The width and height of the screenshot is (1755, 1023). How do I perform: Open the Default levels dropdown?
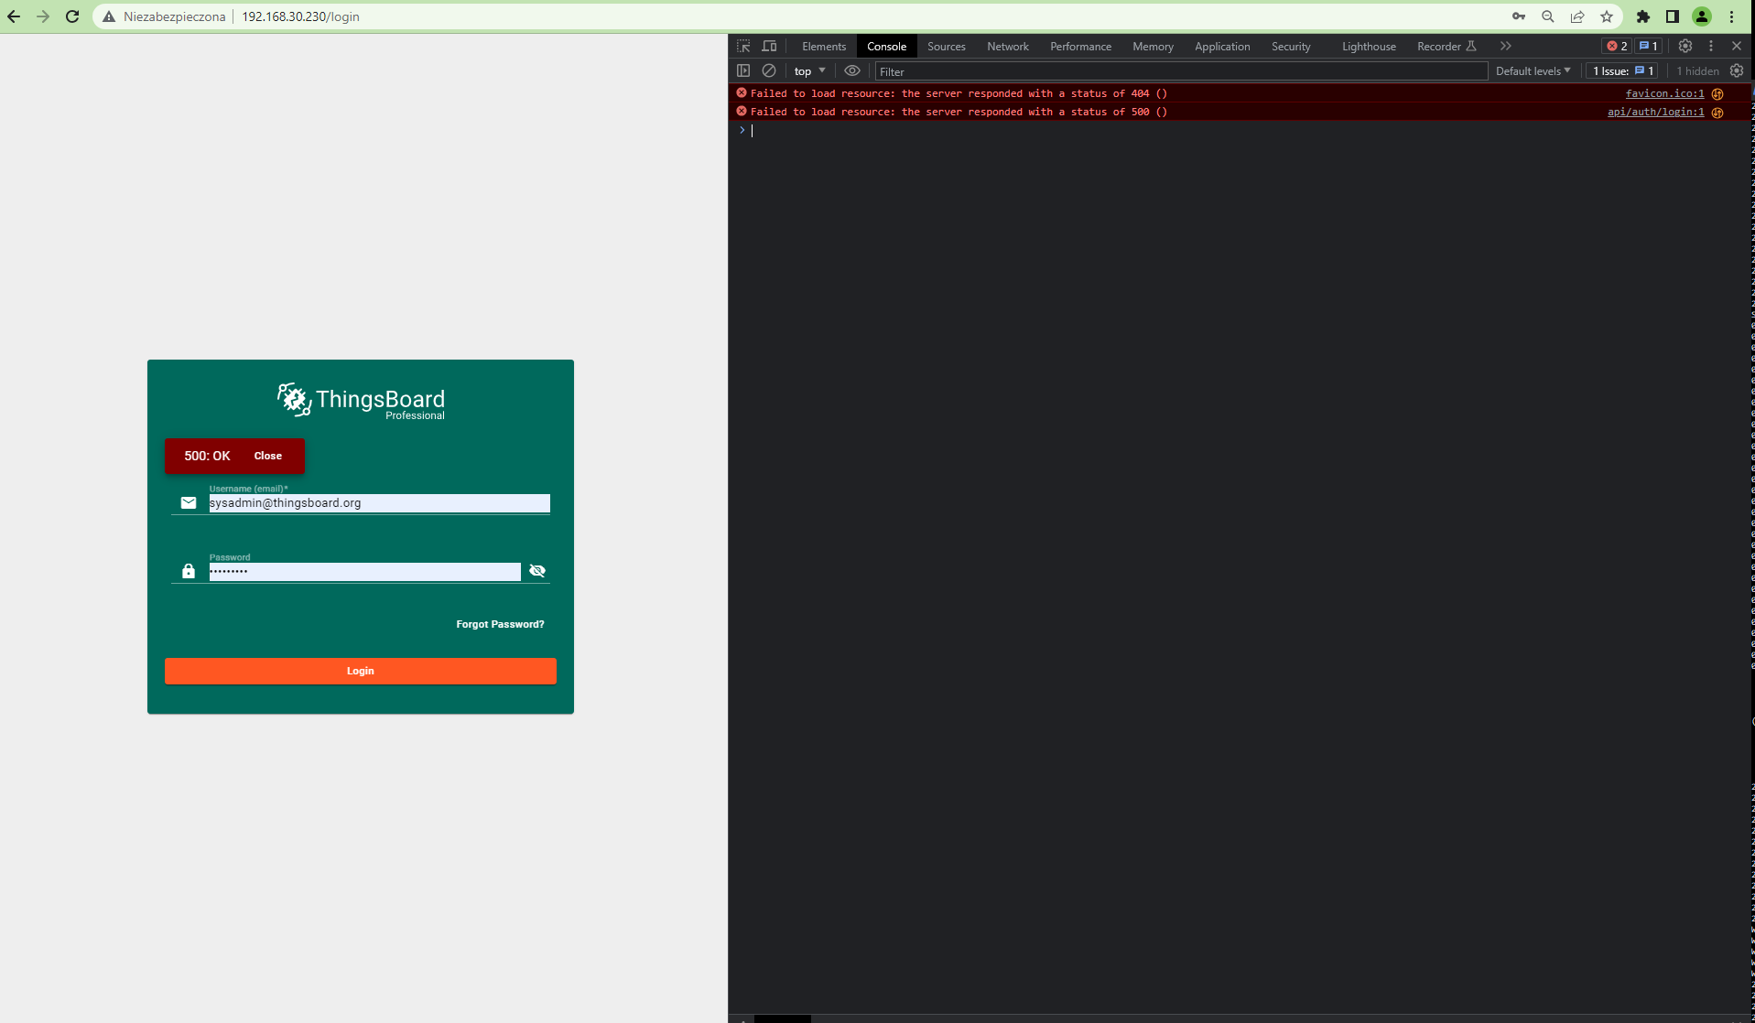1532,70
